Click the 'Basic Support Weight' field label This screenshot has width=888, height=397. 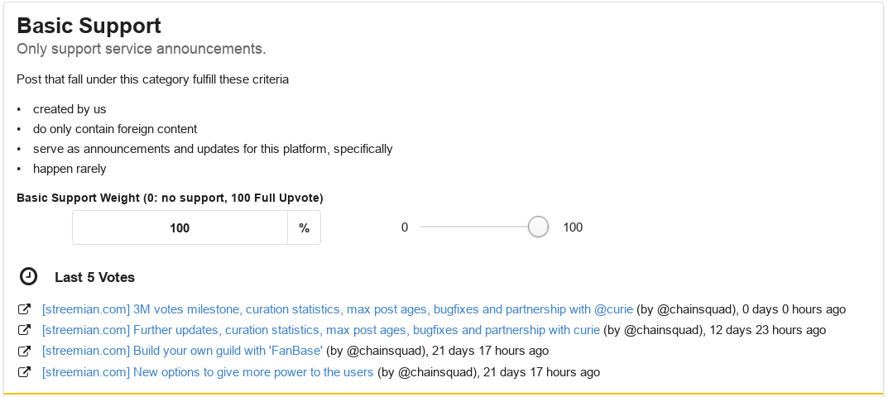pos(170,198)
